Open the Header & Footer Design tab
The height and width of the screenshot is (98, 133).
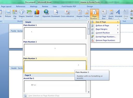(90, 6)
